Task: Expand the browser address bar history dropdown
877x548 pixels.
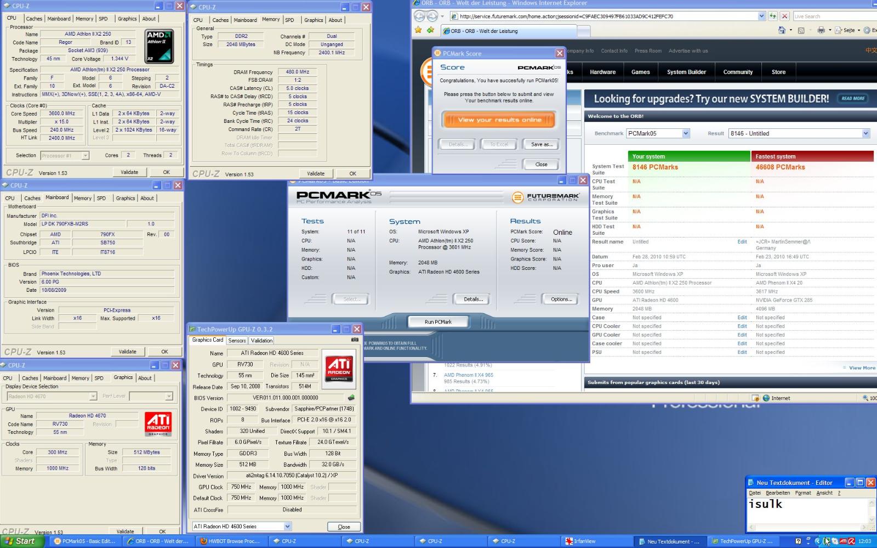Action: point(761,16)
